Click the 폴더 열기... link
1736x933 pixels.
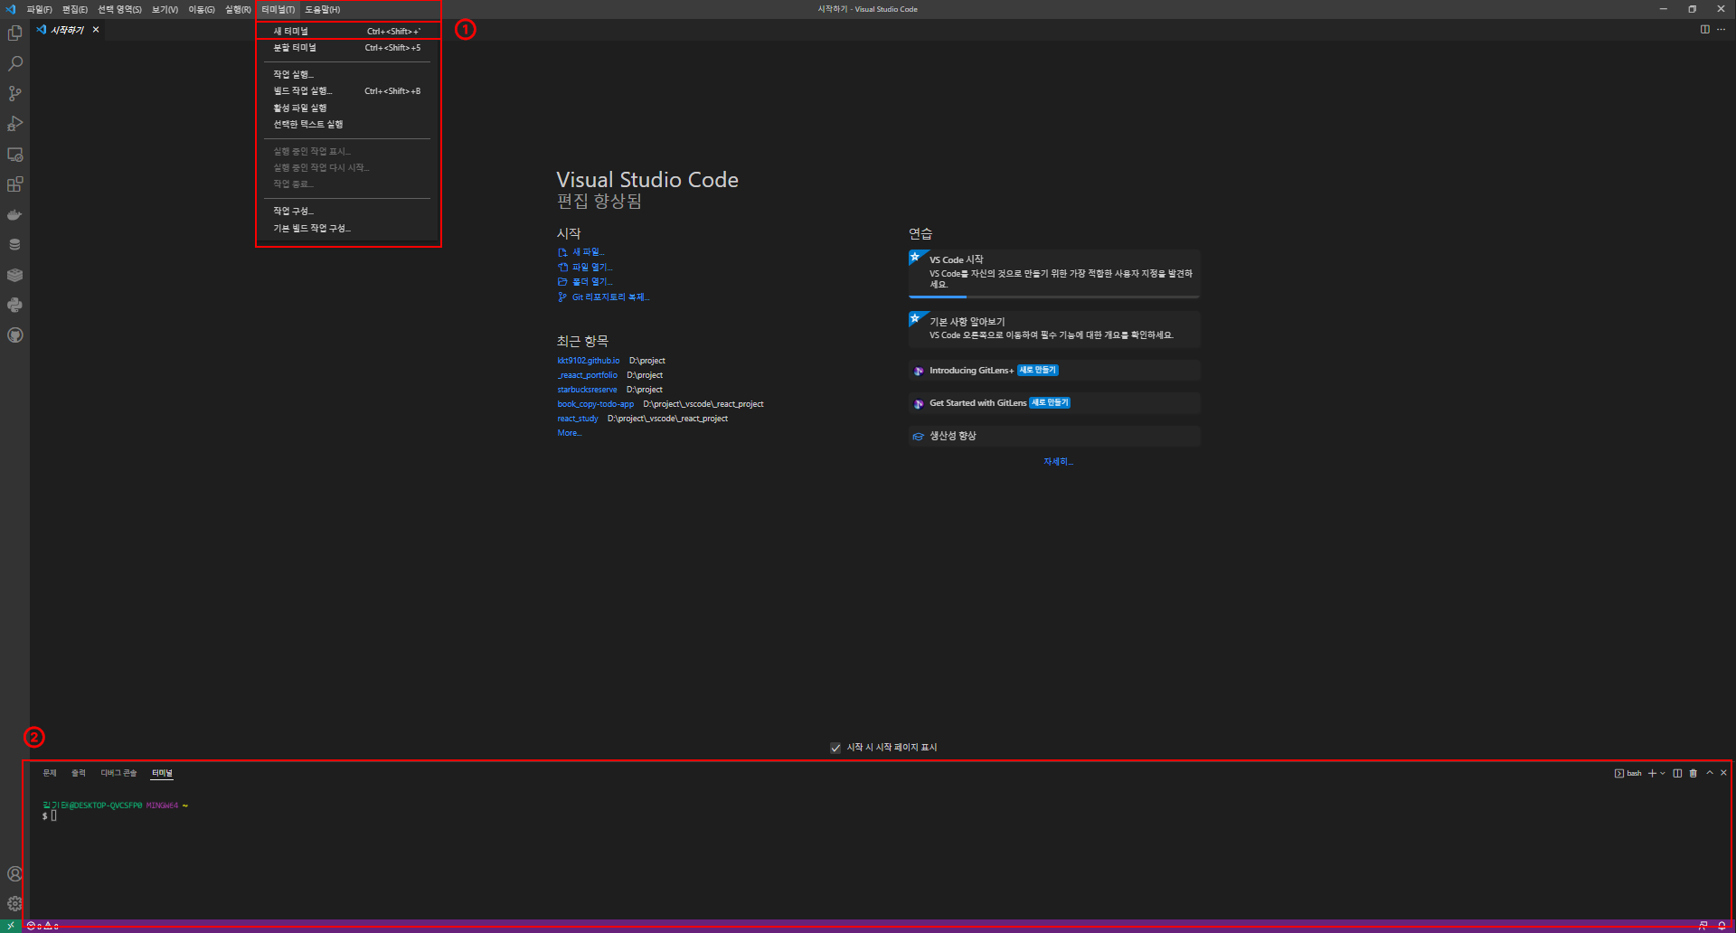pyautogui.click(x=585, y=282)
